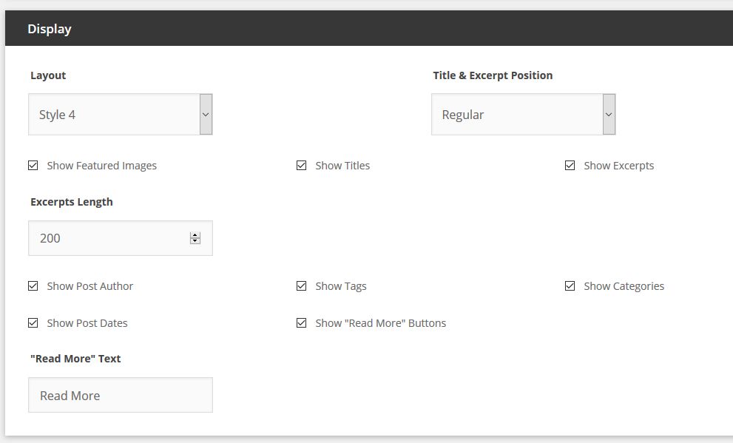Click the Excerpts Length label
Viewport: 733px width, 443px height.
click(72, 202)
